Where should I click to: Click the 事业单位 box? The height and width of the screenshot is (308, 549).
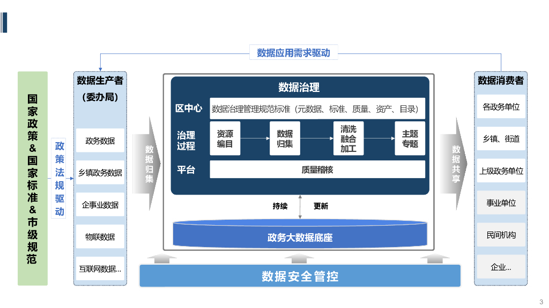[501, 203]
